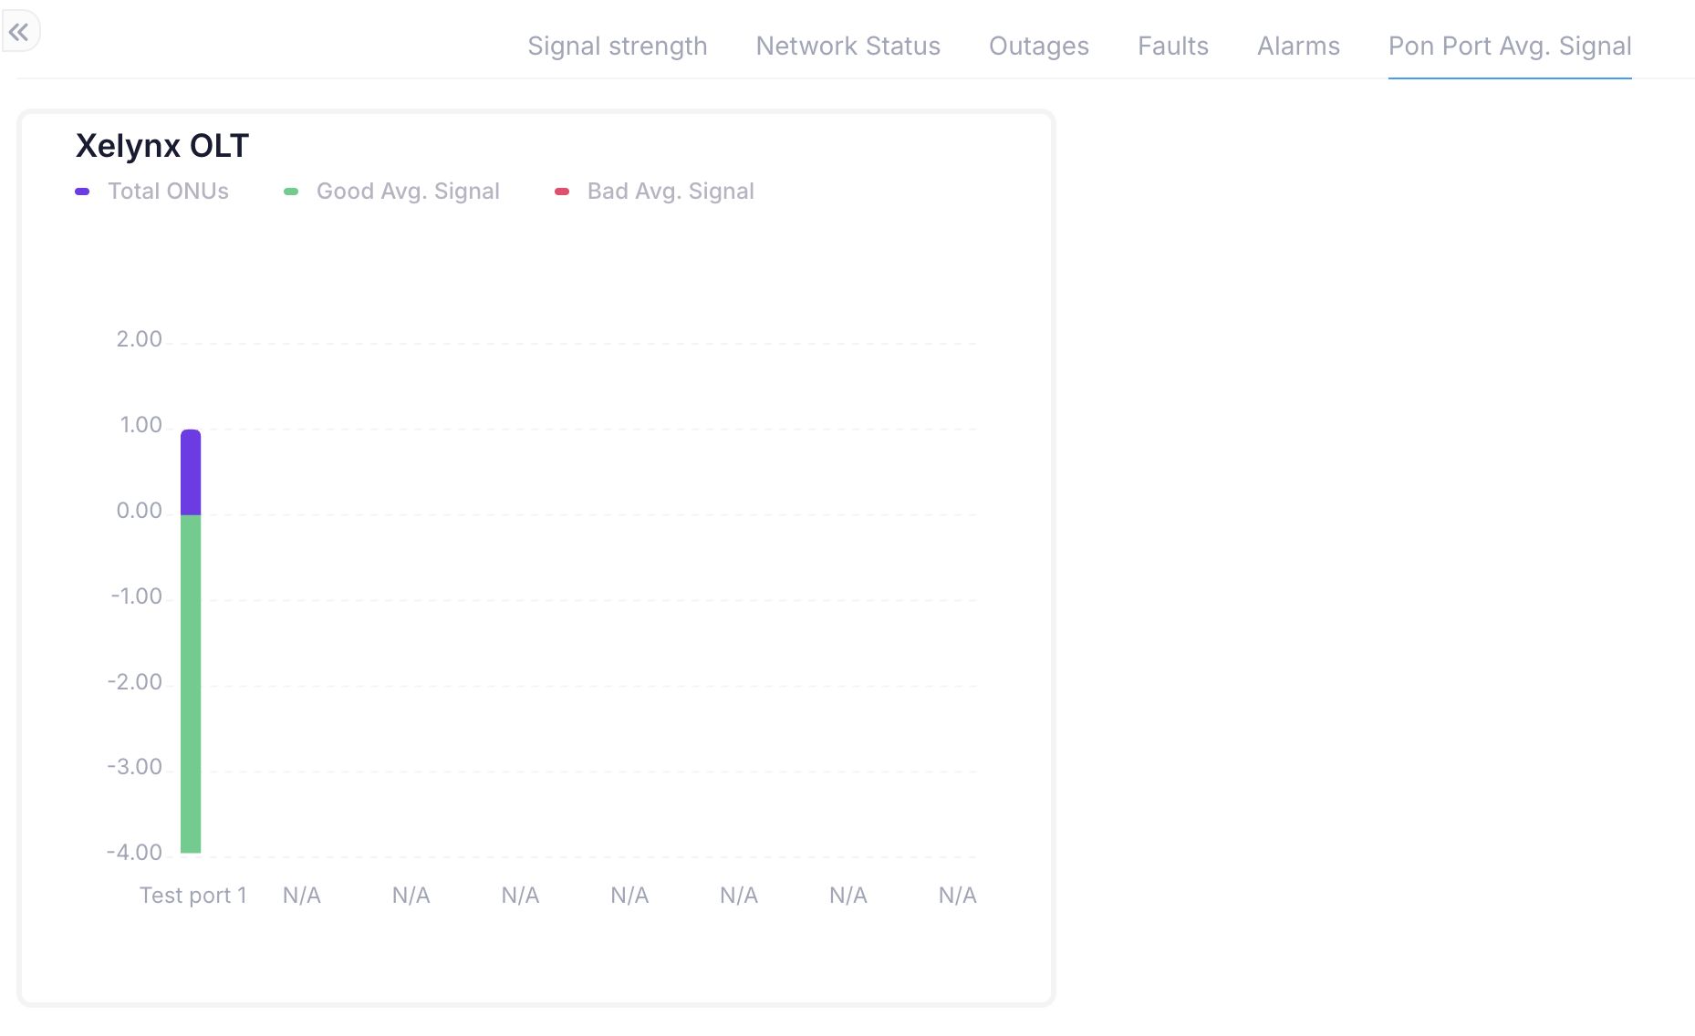
Task: Toggle Total ONUs legend series
Action: coord(168,192)
